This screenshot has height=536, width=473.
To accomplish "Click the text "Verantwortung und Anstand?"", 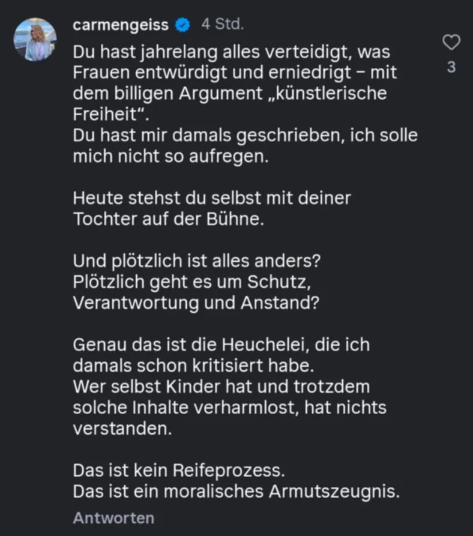I will (x=195, y=303).
